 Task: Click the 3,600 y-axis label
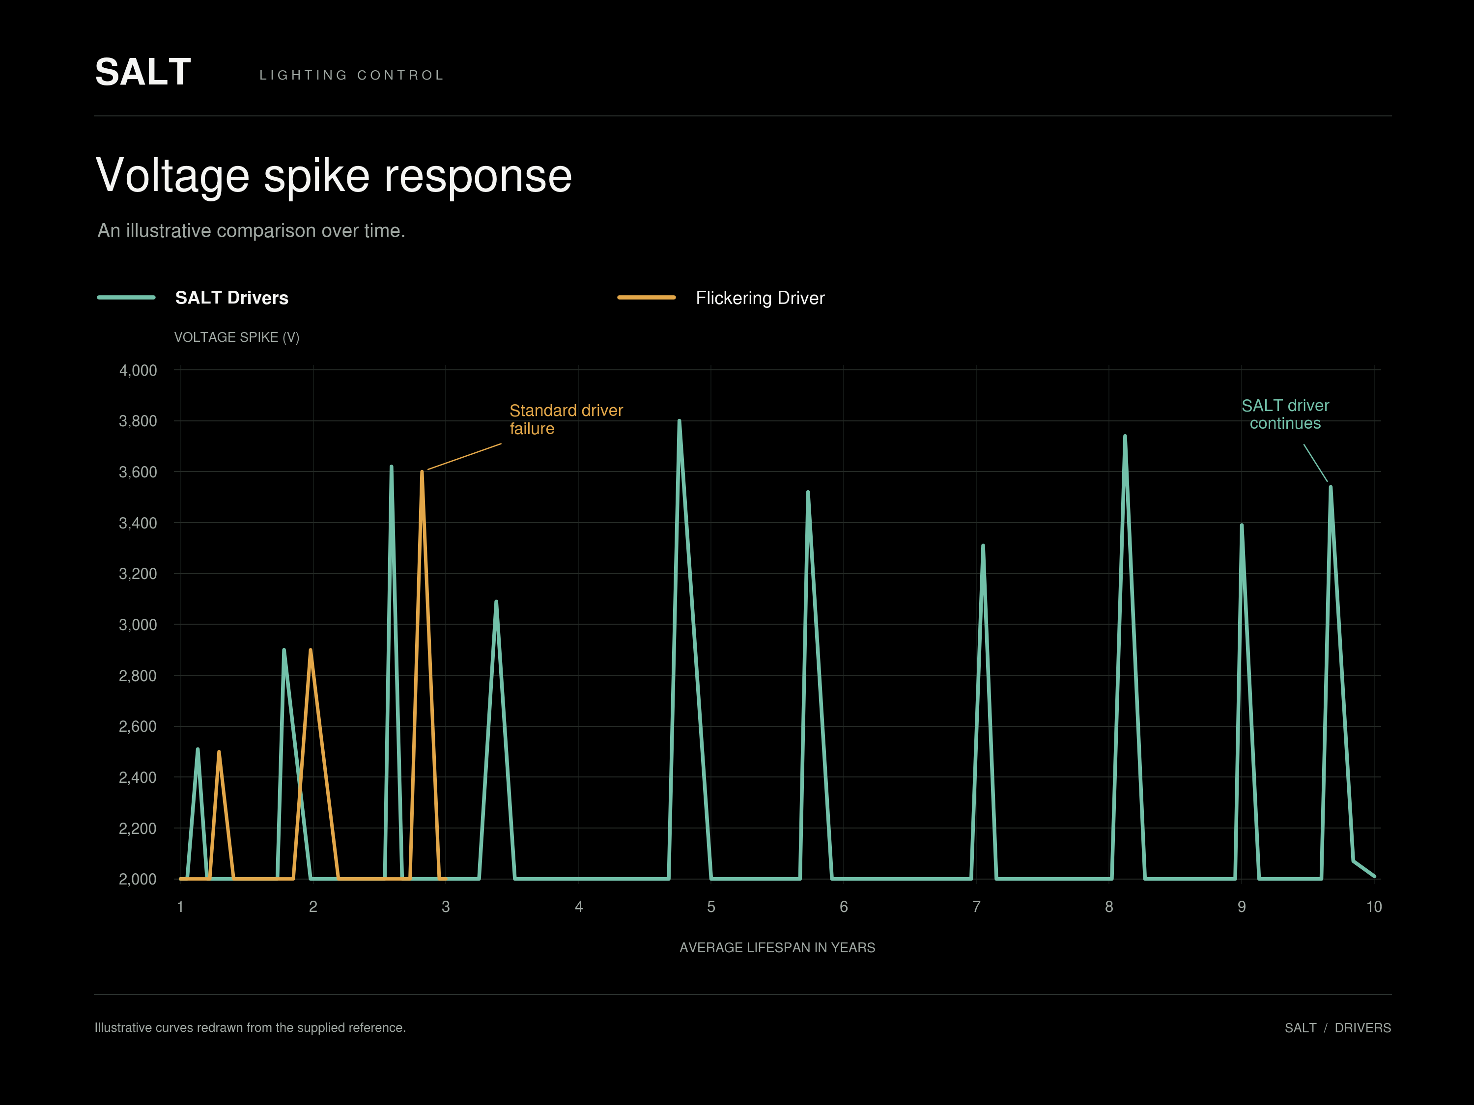[x=138, y=472]
